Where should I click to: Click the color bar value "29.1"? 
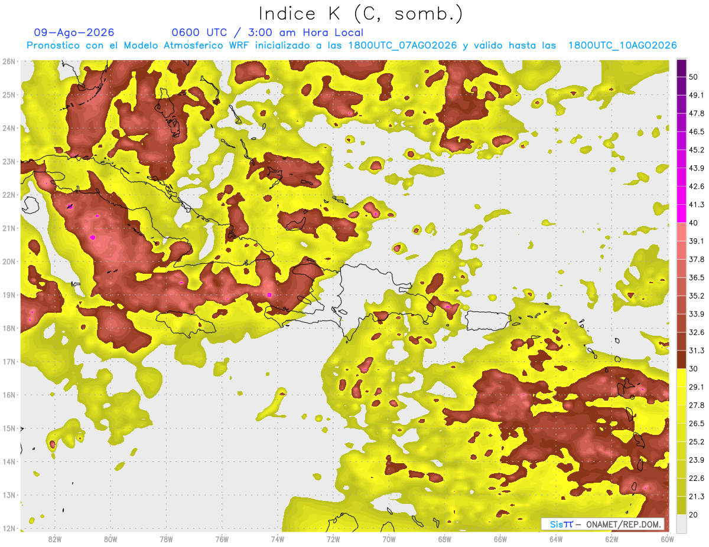pyautogui.click(x=697, y=386)
